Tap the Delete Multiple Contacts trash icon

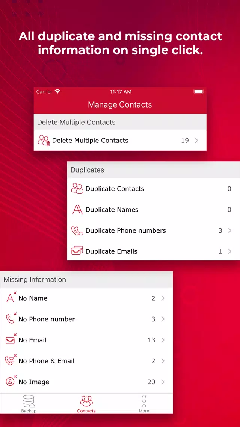pyautogui.click(x=44, y=141)
